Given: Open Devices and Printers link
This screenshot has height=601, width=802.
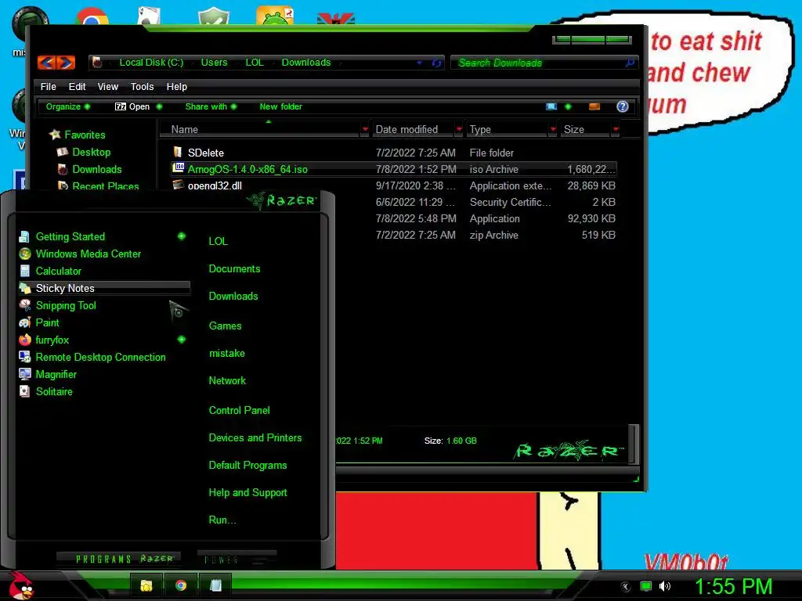Looking at the screenshot, I should coord(255,437).
